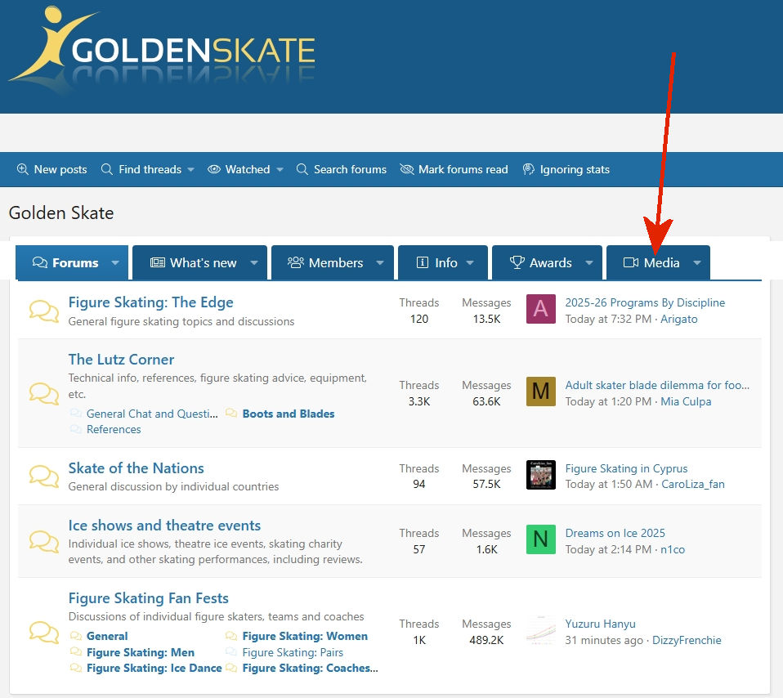This screenshot has height=698, width=783.
Task: Expand the Watched dropdown arrow
Action: 280,170
